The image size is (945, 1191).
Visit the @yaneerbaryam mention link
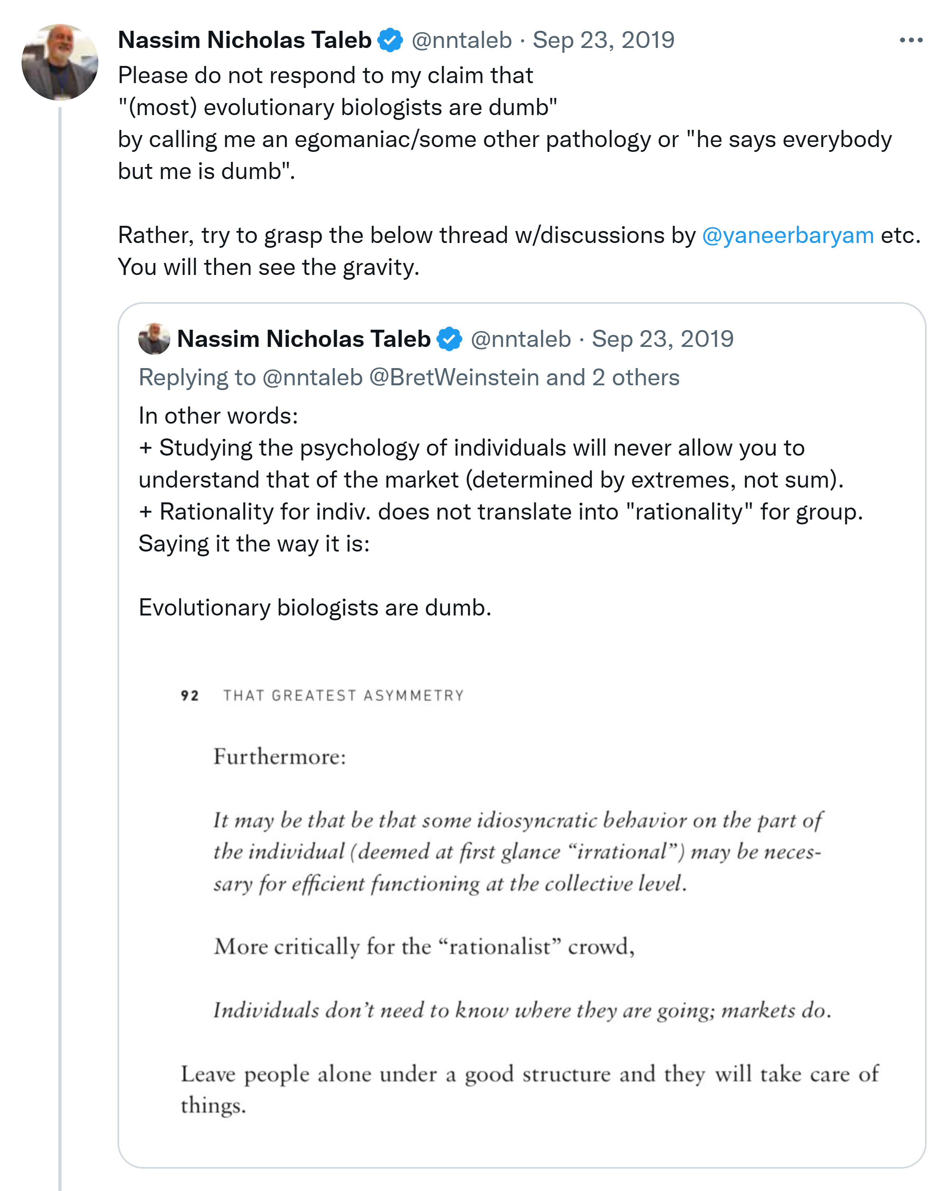[787, 235]
